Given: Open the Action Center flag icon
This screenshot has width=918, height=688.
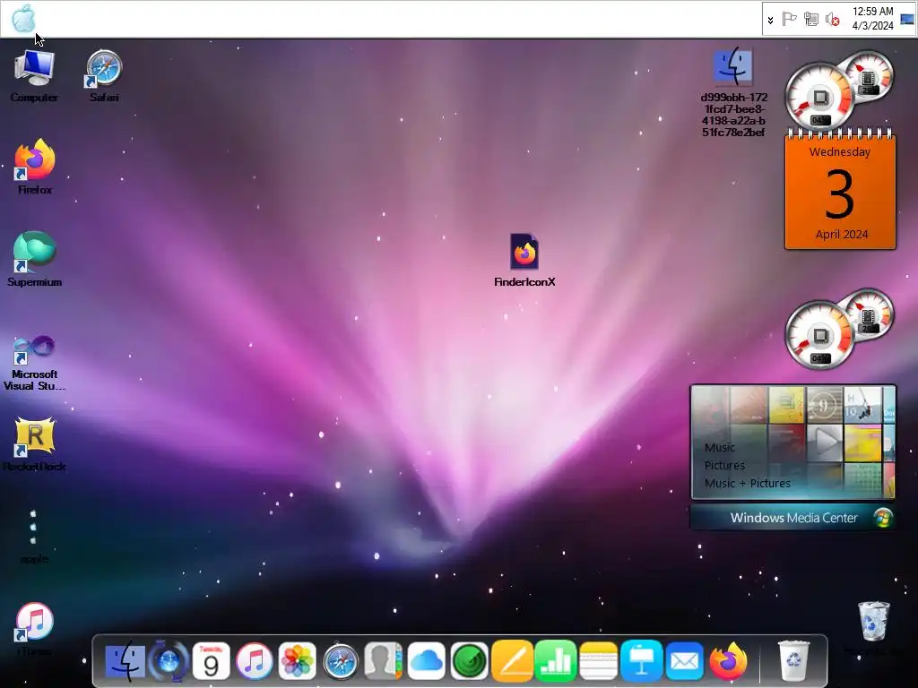Looking at the screenshot, I should tap(789, 20).
